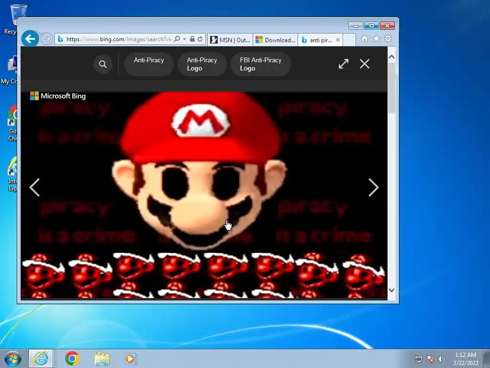Screen dimensions: 490x368
Task: Click the scrollbar up arrow
Action: [x=391, y=57]
